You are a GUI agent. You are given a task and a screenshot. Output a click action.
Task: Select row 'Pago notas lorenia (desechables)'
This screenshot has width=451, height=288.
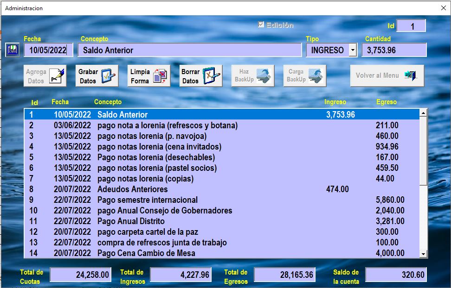click(x=222, y=157)
